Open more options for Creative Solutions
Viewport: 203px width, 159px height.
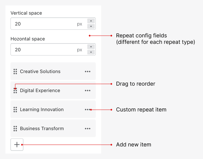(x=88, y=71)
